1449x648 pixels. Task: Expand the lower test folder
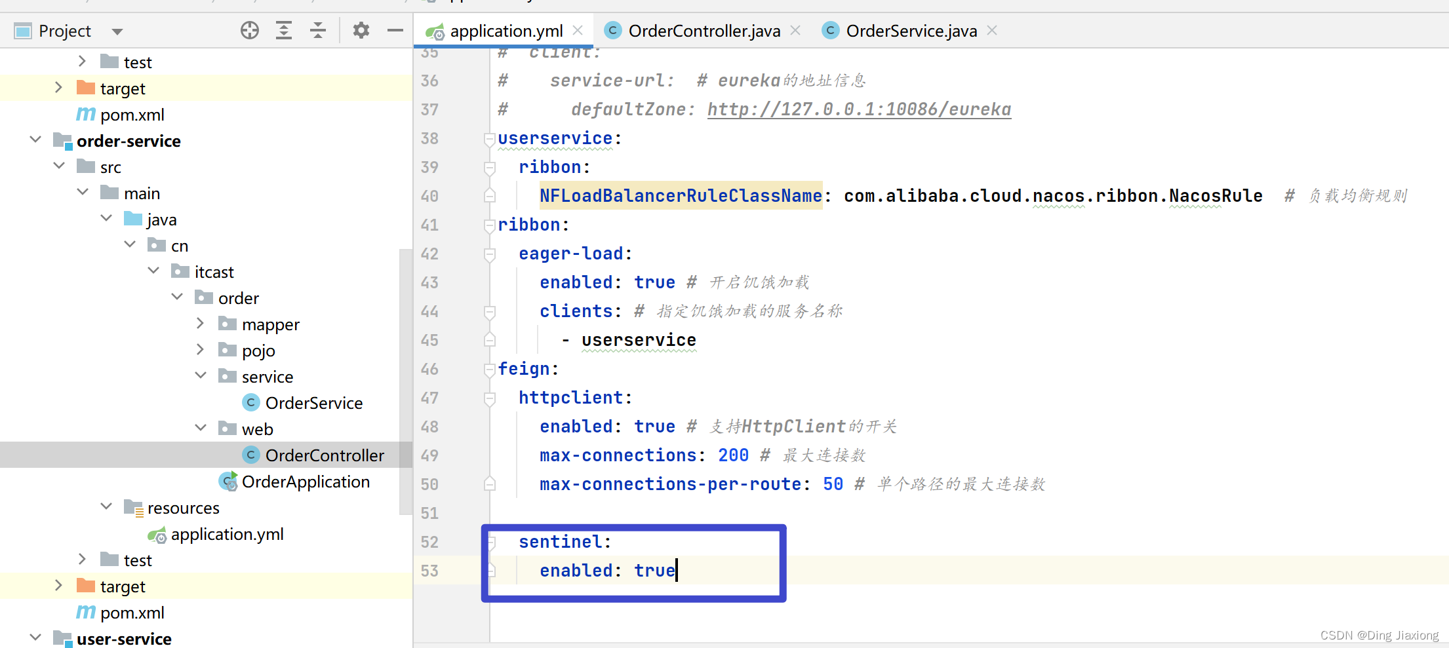(82, 560)
